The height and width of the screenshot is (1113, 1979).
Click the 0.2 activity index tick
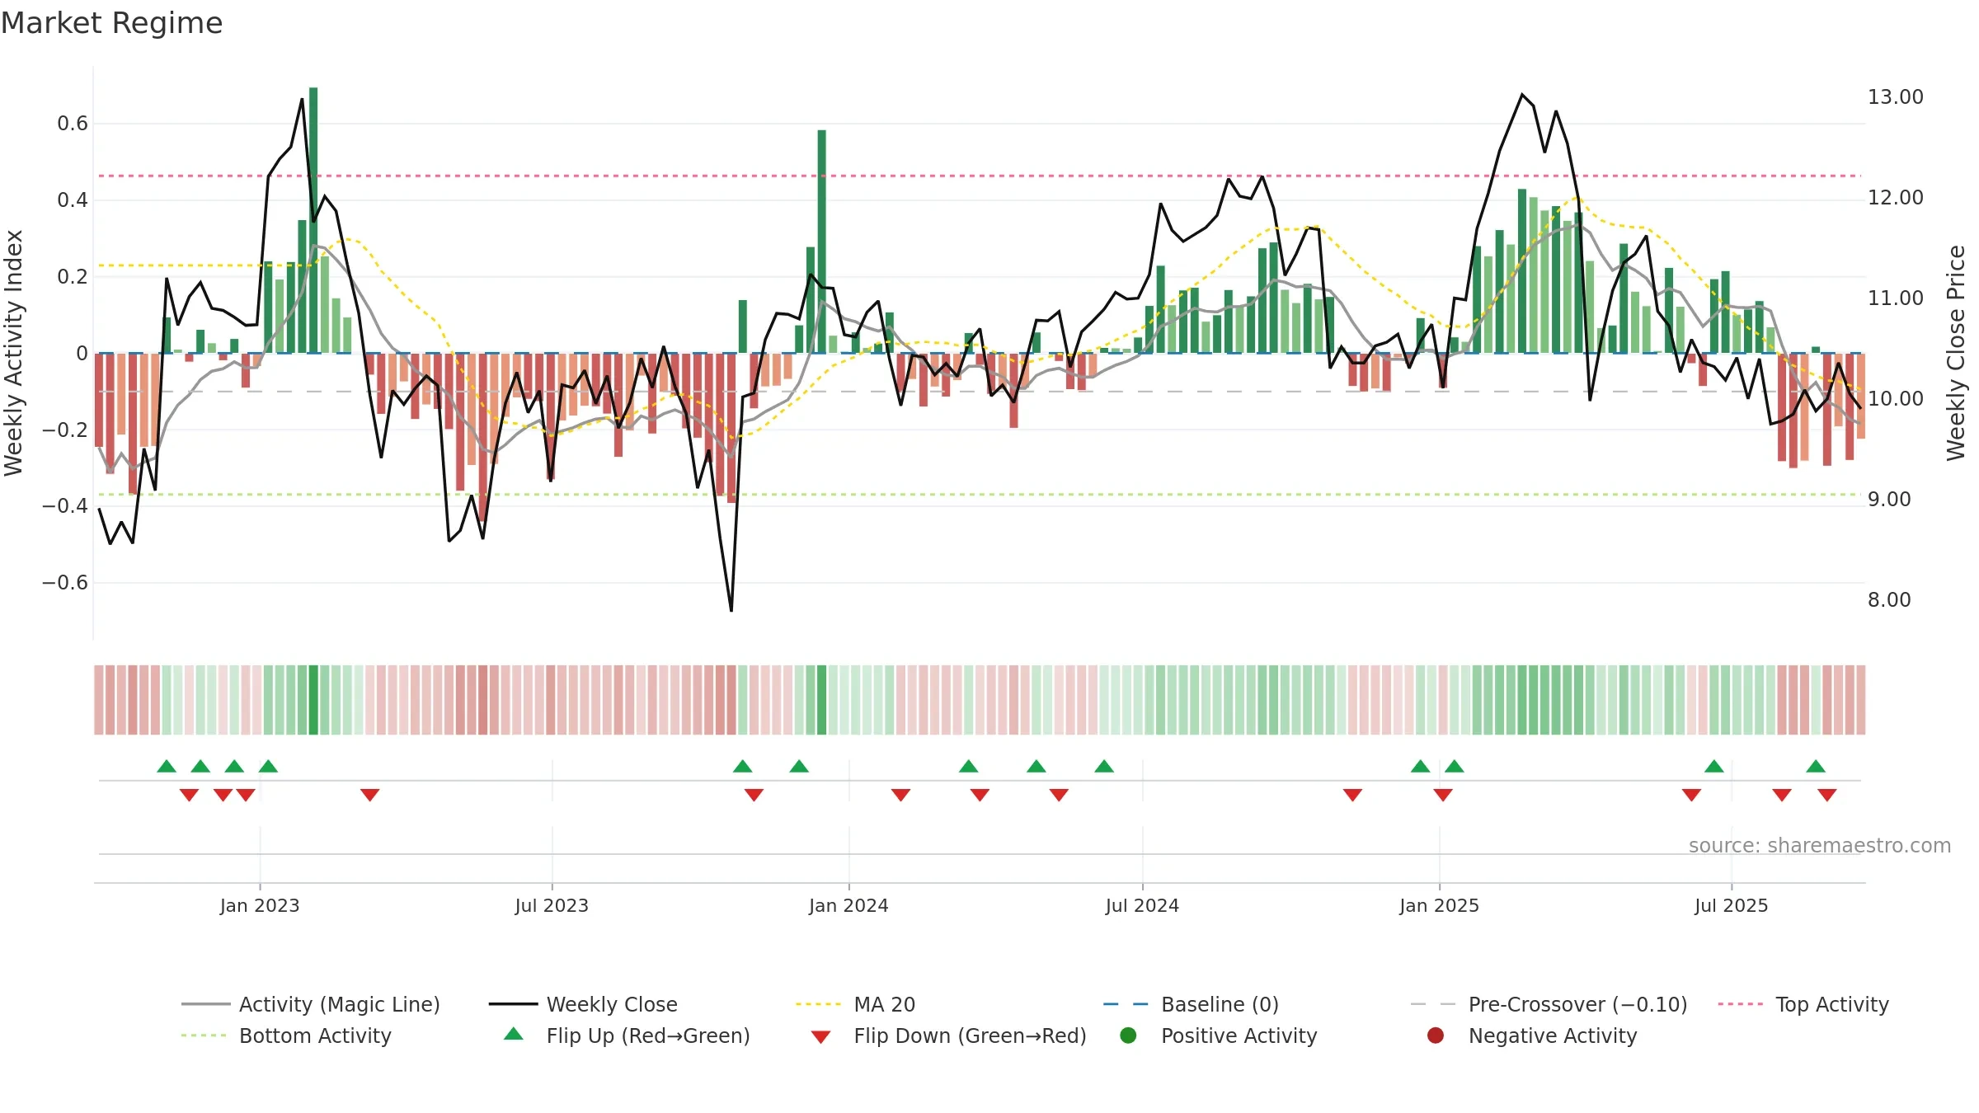coord(73,276)
